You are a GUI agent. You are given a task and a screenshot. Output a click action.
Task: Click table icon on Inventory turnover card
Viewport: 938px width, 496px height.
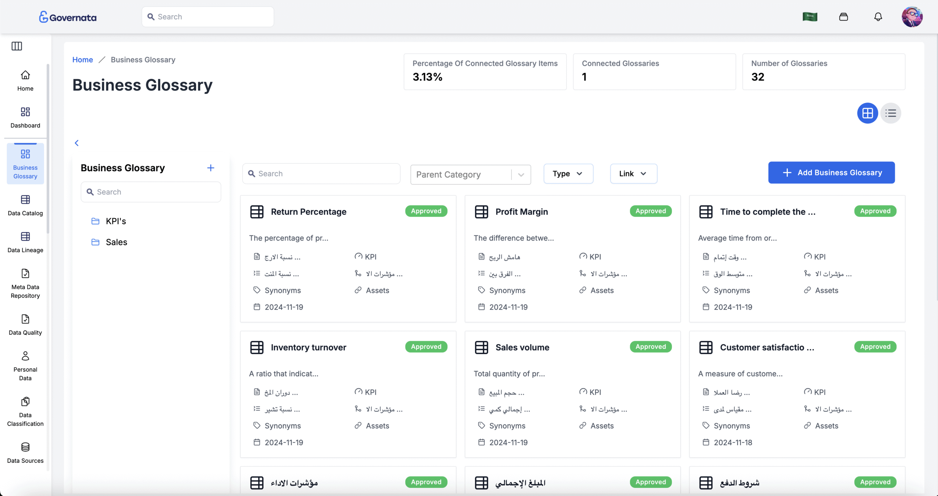click(257, 347)
